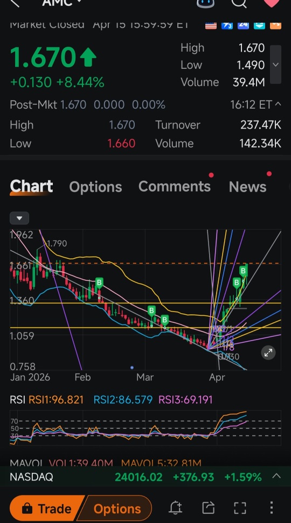
Task: Toggle the heart favorite icon
Action: coord(272,3)
